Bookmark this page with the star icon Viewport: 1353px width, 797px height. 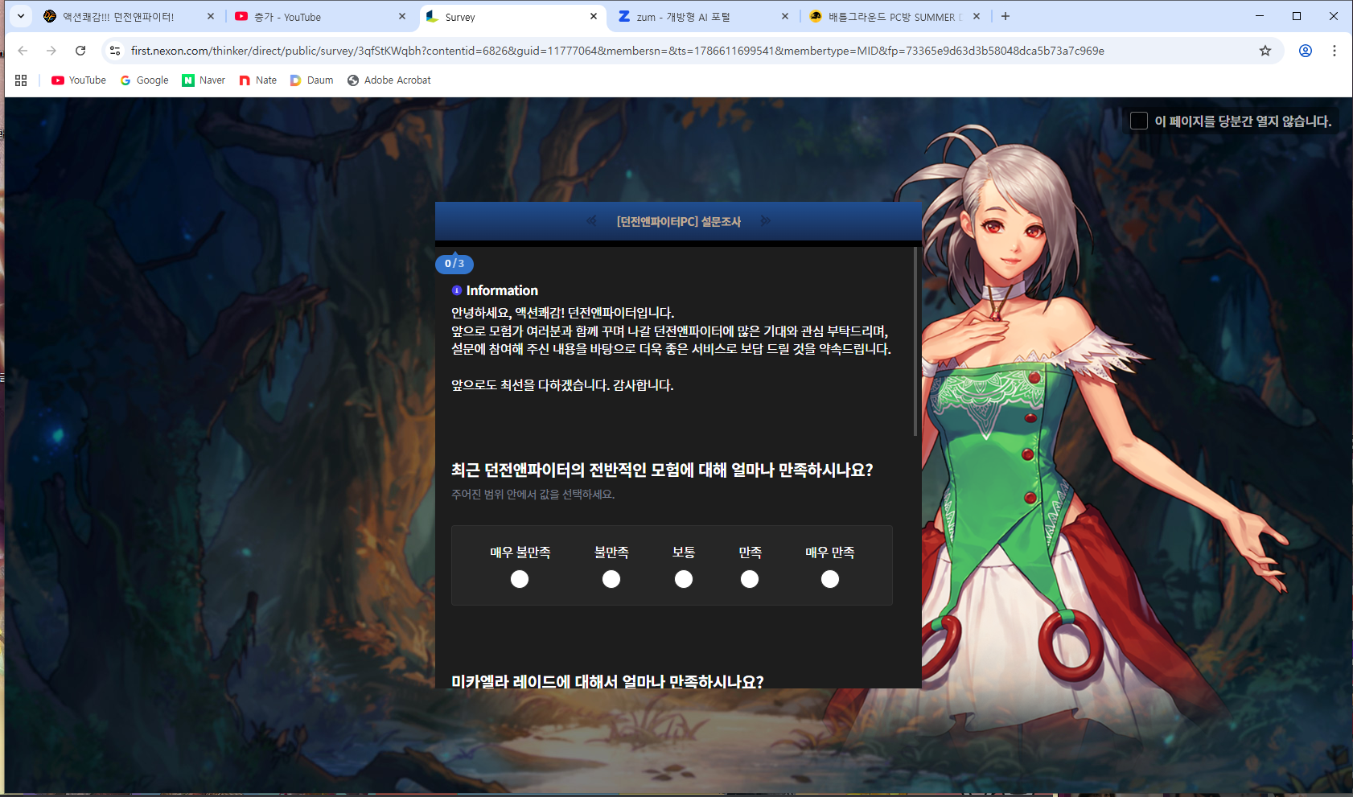(1265, 51)
